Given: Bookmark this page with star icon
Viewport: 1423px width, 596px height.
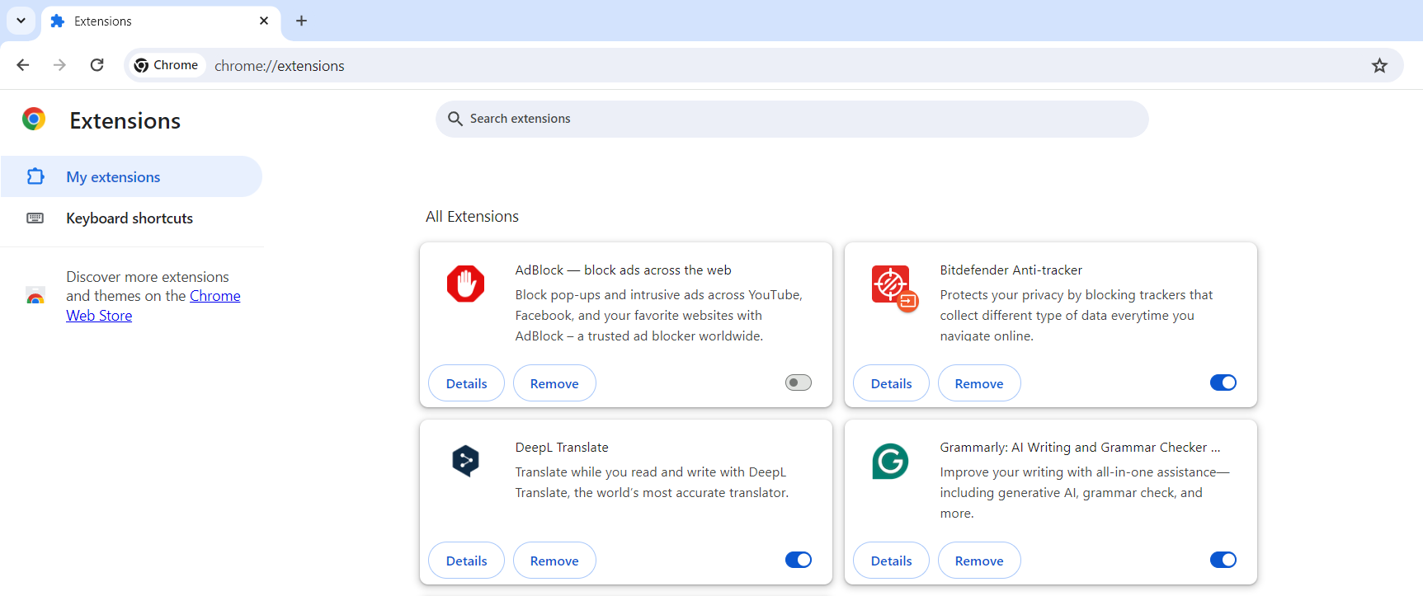Looking at the screenshot, I should [x=1379, y=66].
